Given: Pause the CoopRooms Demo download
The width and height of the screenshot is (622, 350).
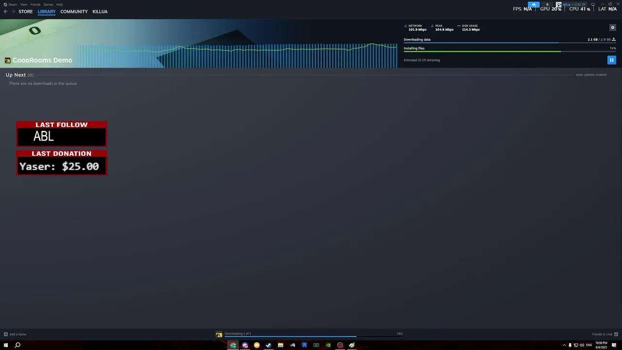Looking at the screenshot, I should coord(612,60).
